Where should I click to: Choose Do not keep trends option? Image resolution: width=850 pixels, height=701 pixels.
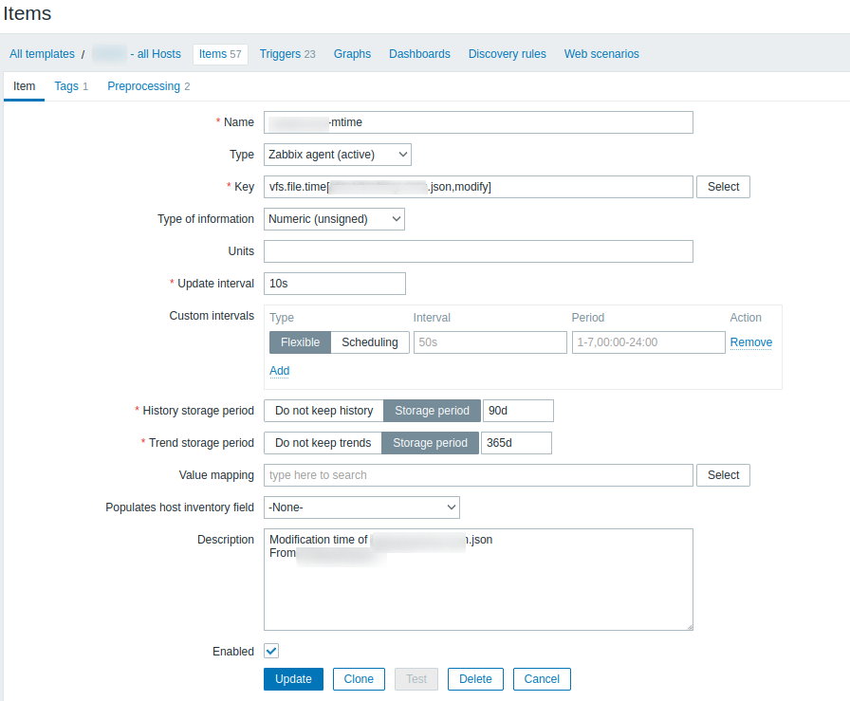pyautogui.click(x=323, y=443)
